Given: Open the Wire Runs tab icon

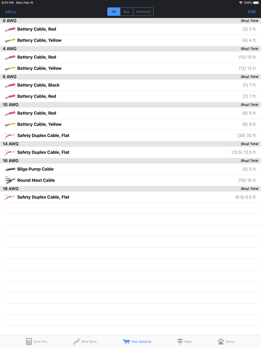Looking at the screenshot, I should pos(76,342).
